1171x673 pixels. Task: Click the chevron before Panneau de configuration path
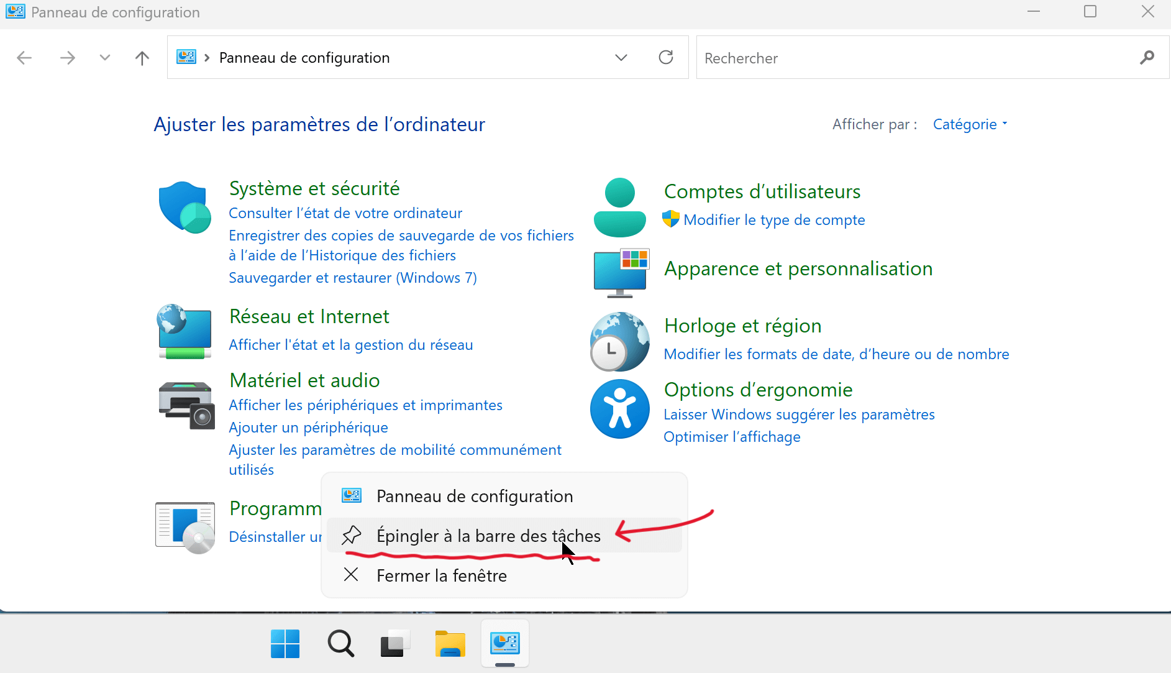pos(207,58)
